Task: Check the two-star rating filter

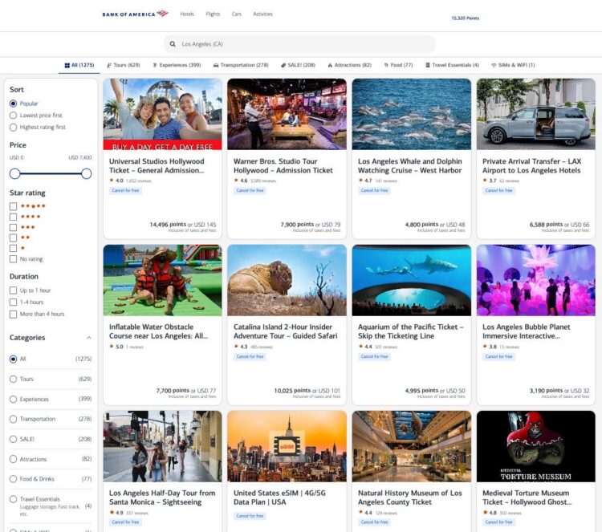Action: pos(14,238)
